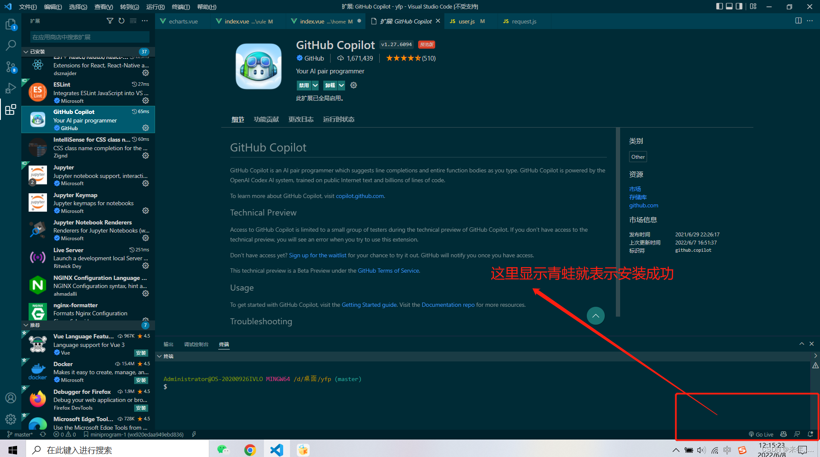The width and height of the screenshot is (820, 457).
Task: Select the Feature Contributions tab
Action: (266, 119)
